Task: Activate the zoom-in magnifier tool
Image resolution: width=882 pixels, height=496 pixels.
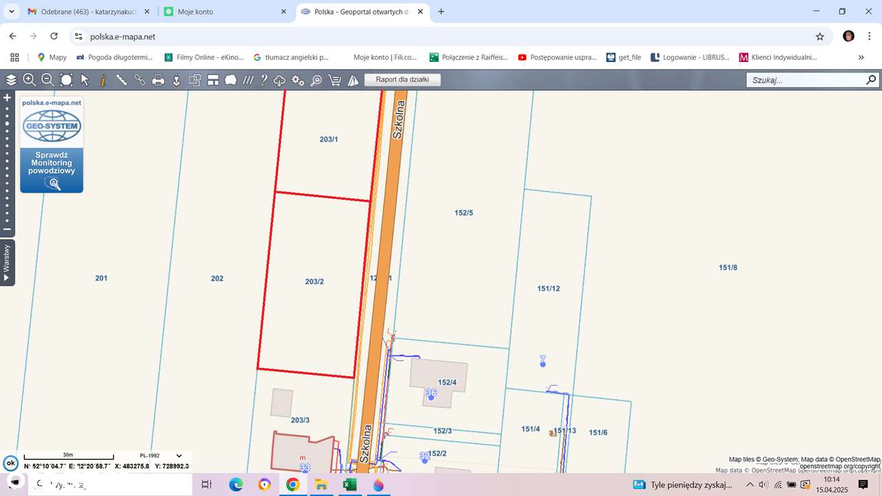Action: (x=29, y=79)
